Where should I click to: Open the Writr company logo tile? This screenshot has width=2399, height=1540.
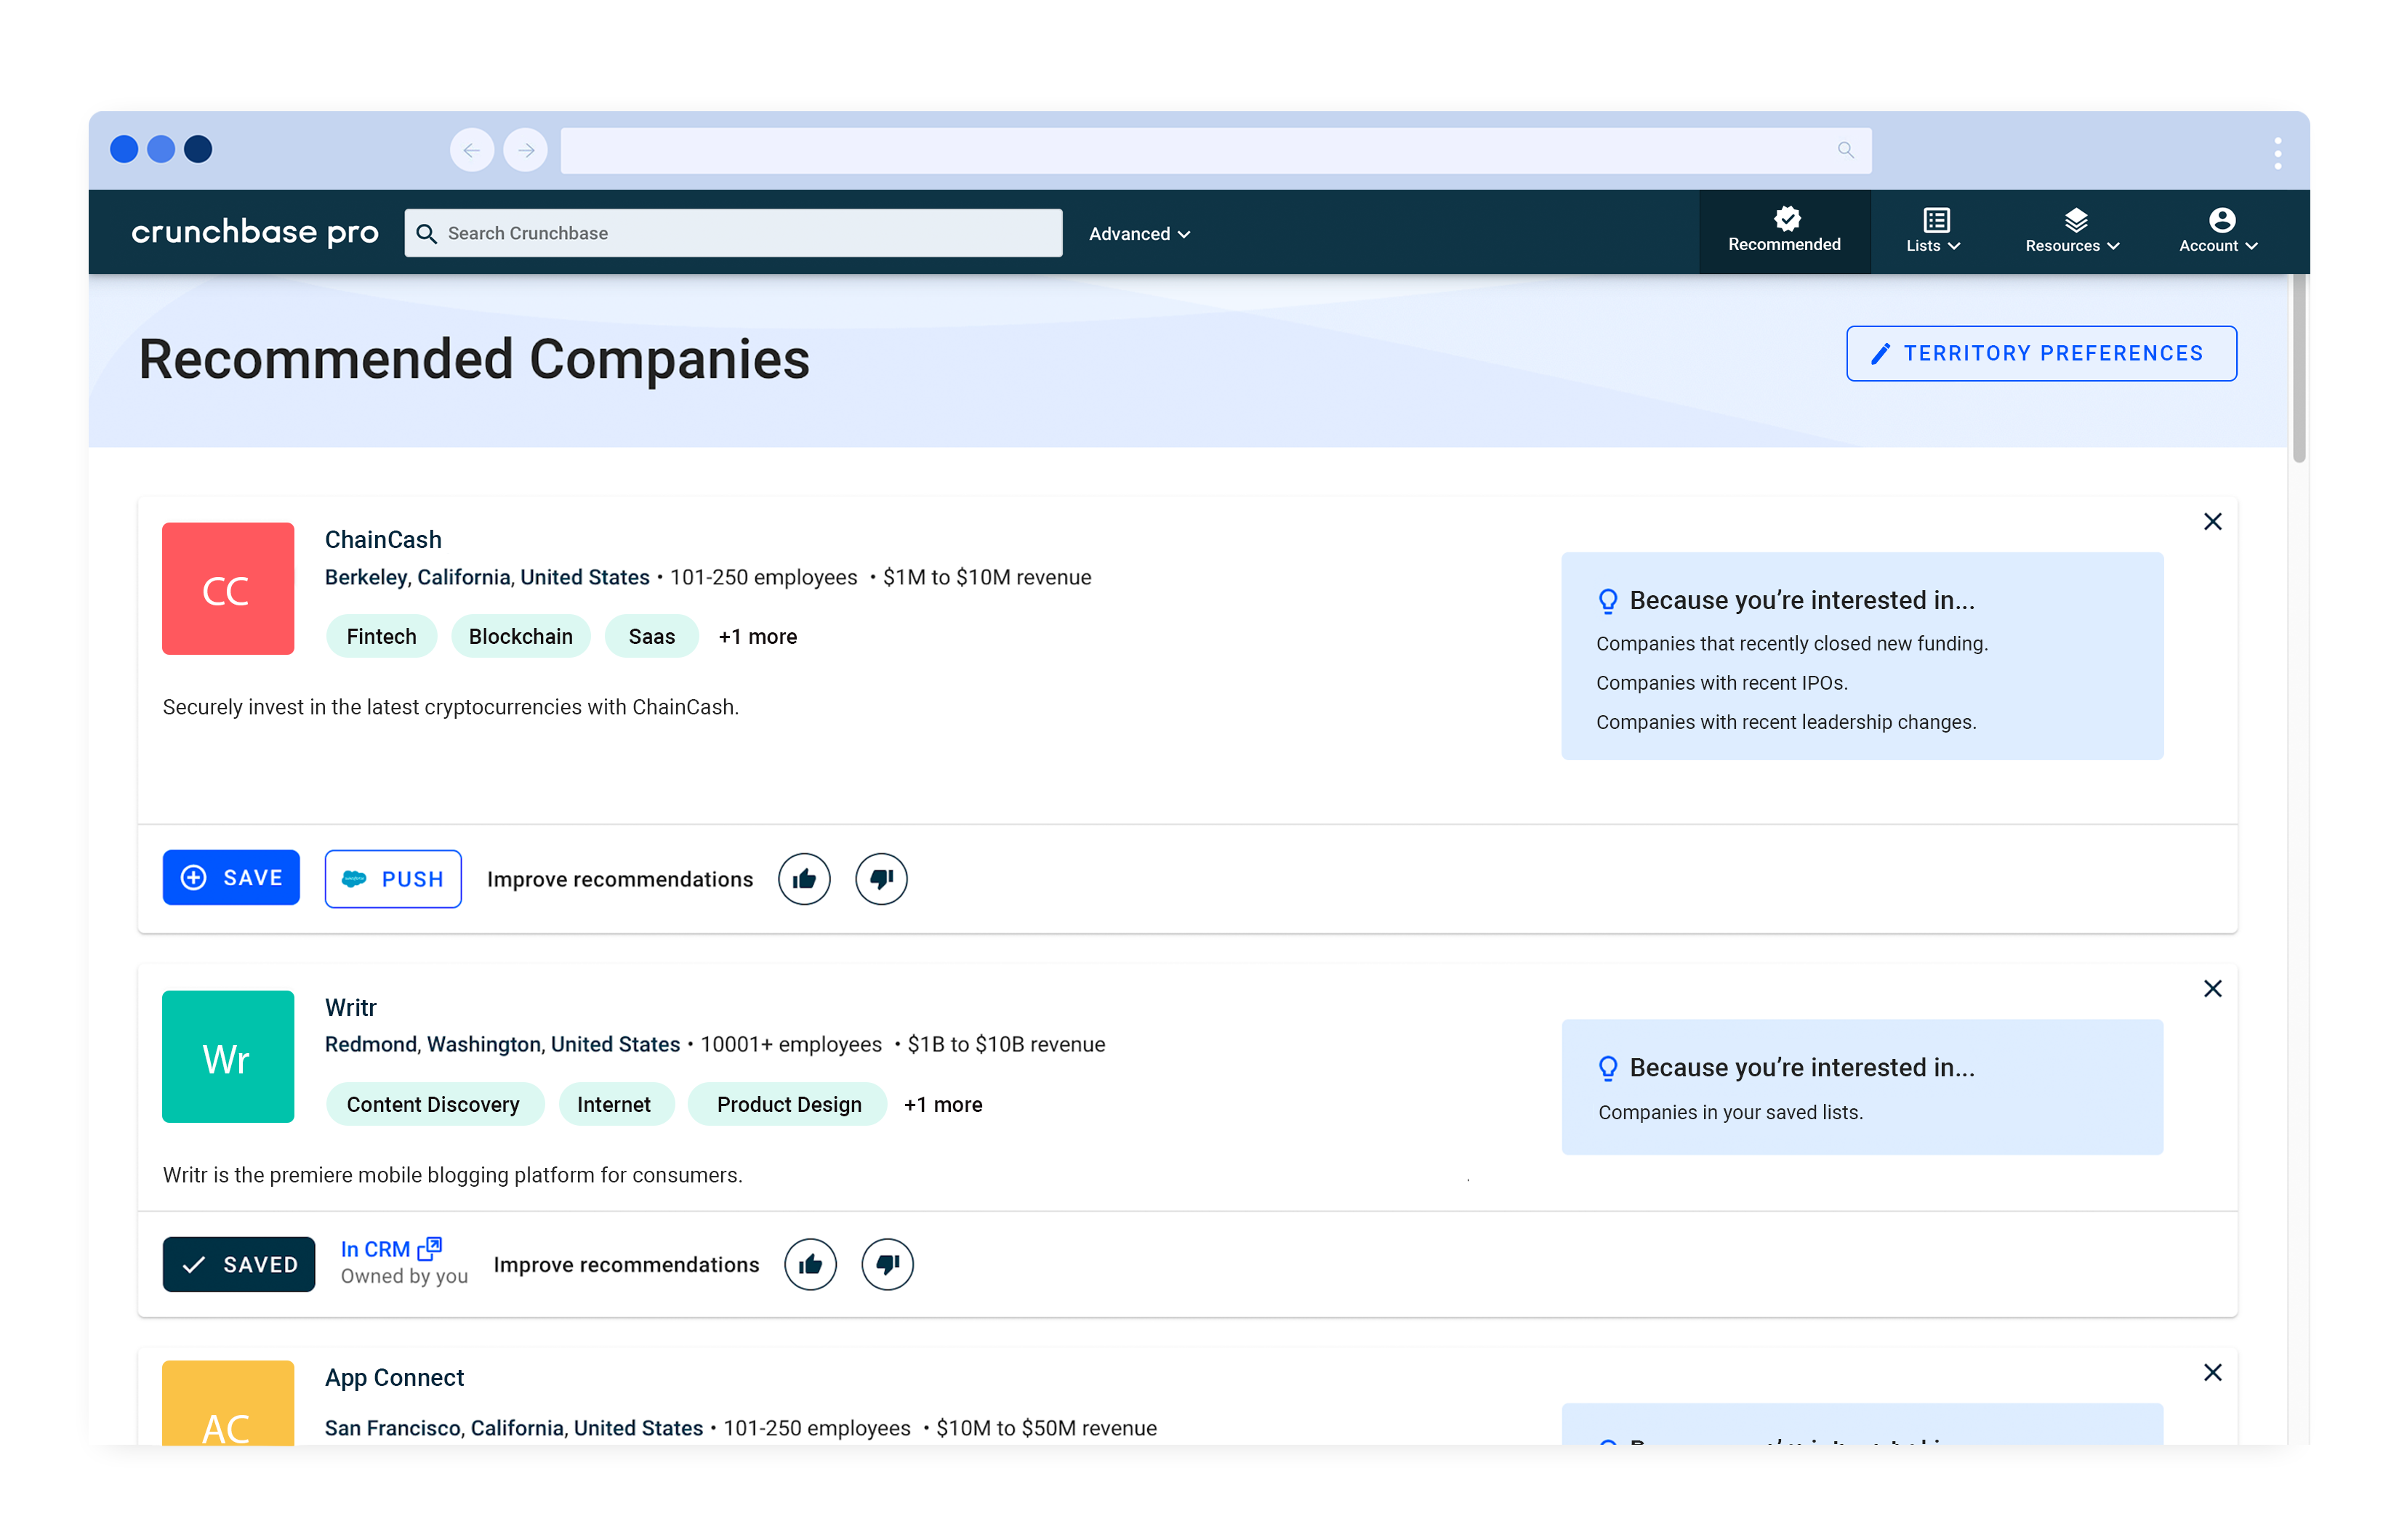point(228,1057)
